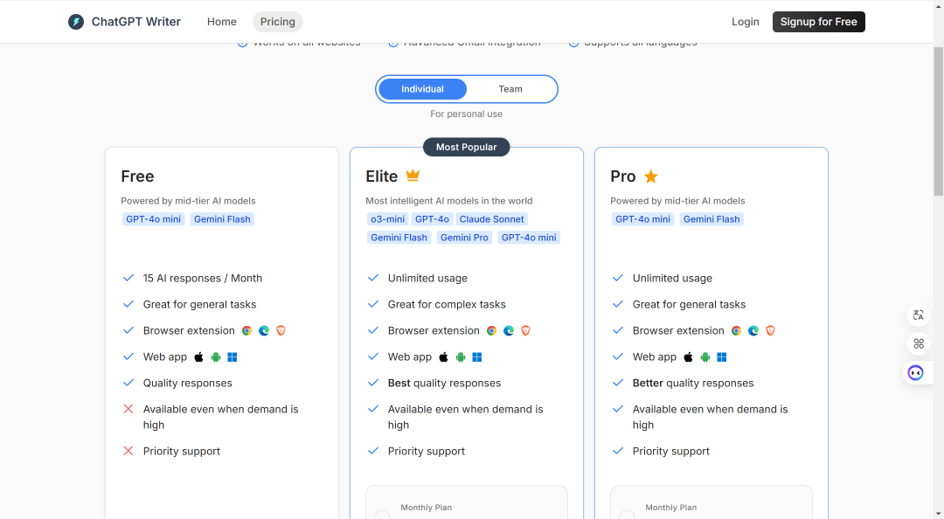Select the Individual plan toggle option
The width and height of the screenshot is (944, 519).
[x=423, y=89]
